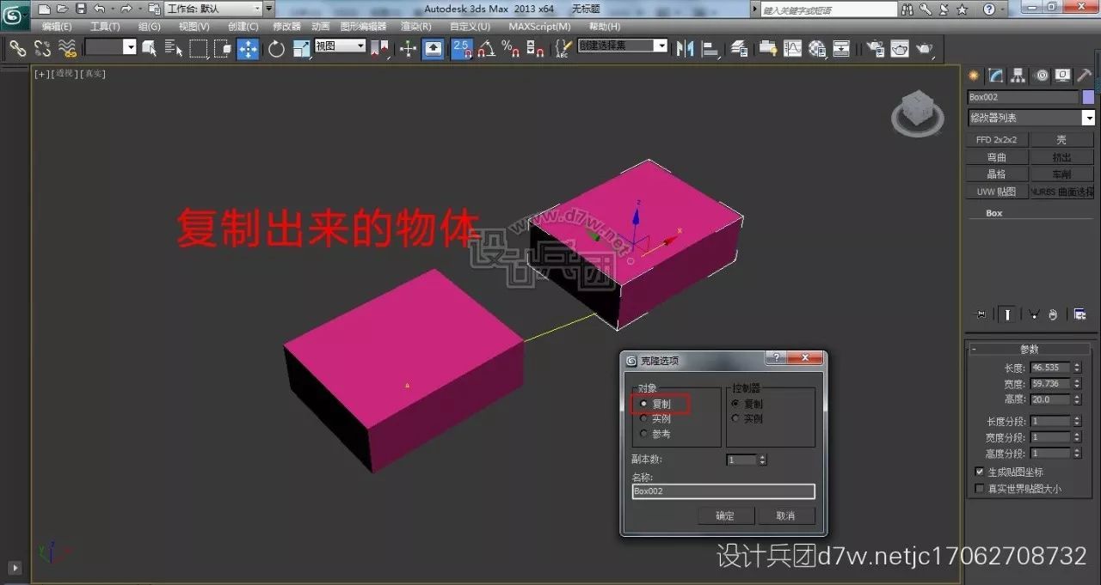Screen dimensions: 1101x585
Task: Open the 工具(T) menu
Action: (105, 27)
